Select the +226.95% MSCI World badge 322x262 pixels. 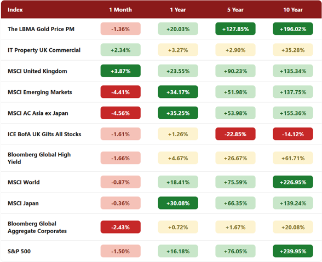coord(293,182)
